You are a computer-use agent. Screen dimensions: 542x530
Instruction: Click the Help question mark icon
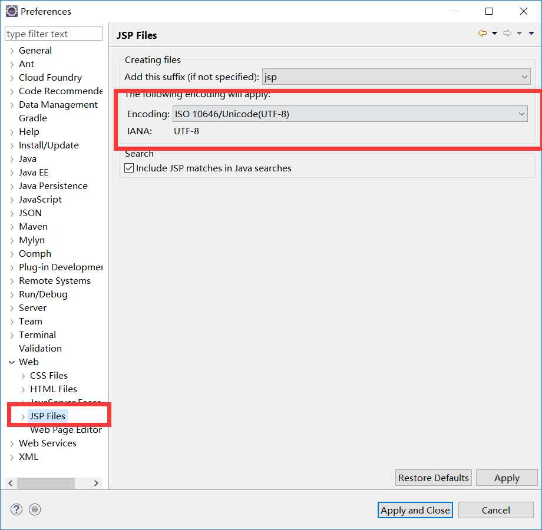[16, 509]
